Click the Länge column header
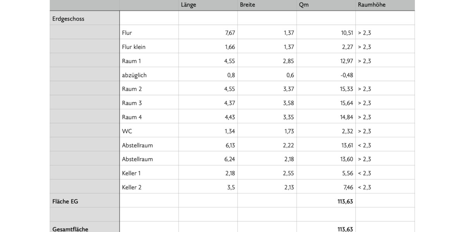Image resolution: width=465 pixels, height=232 pixels. pos(208,5)
